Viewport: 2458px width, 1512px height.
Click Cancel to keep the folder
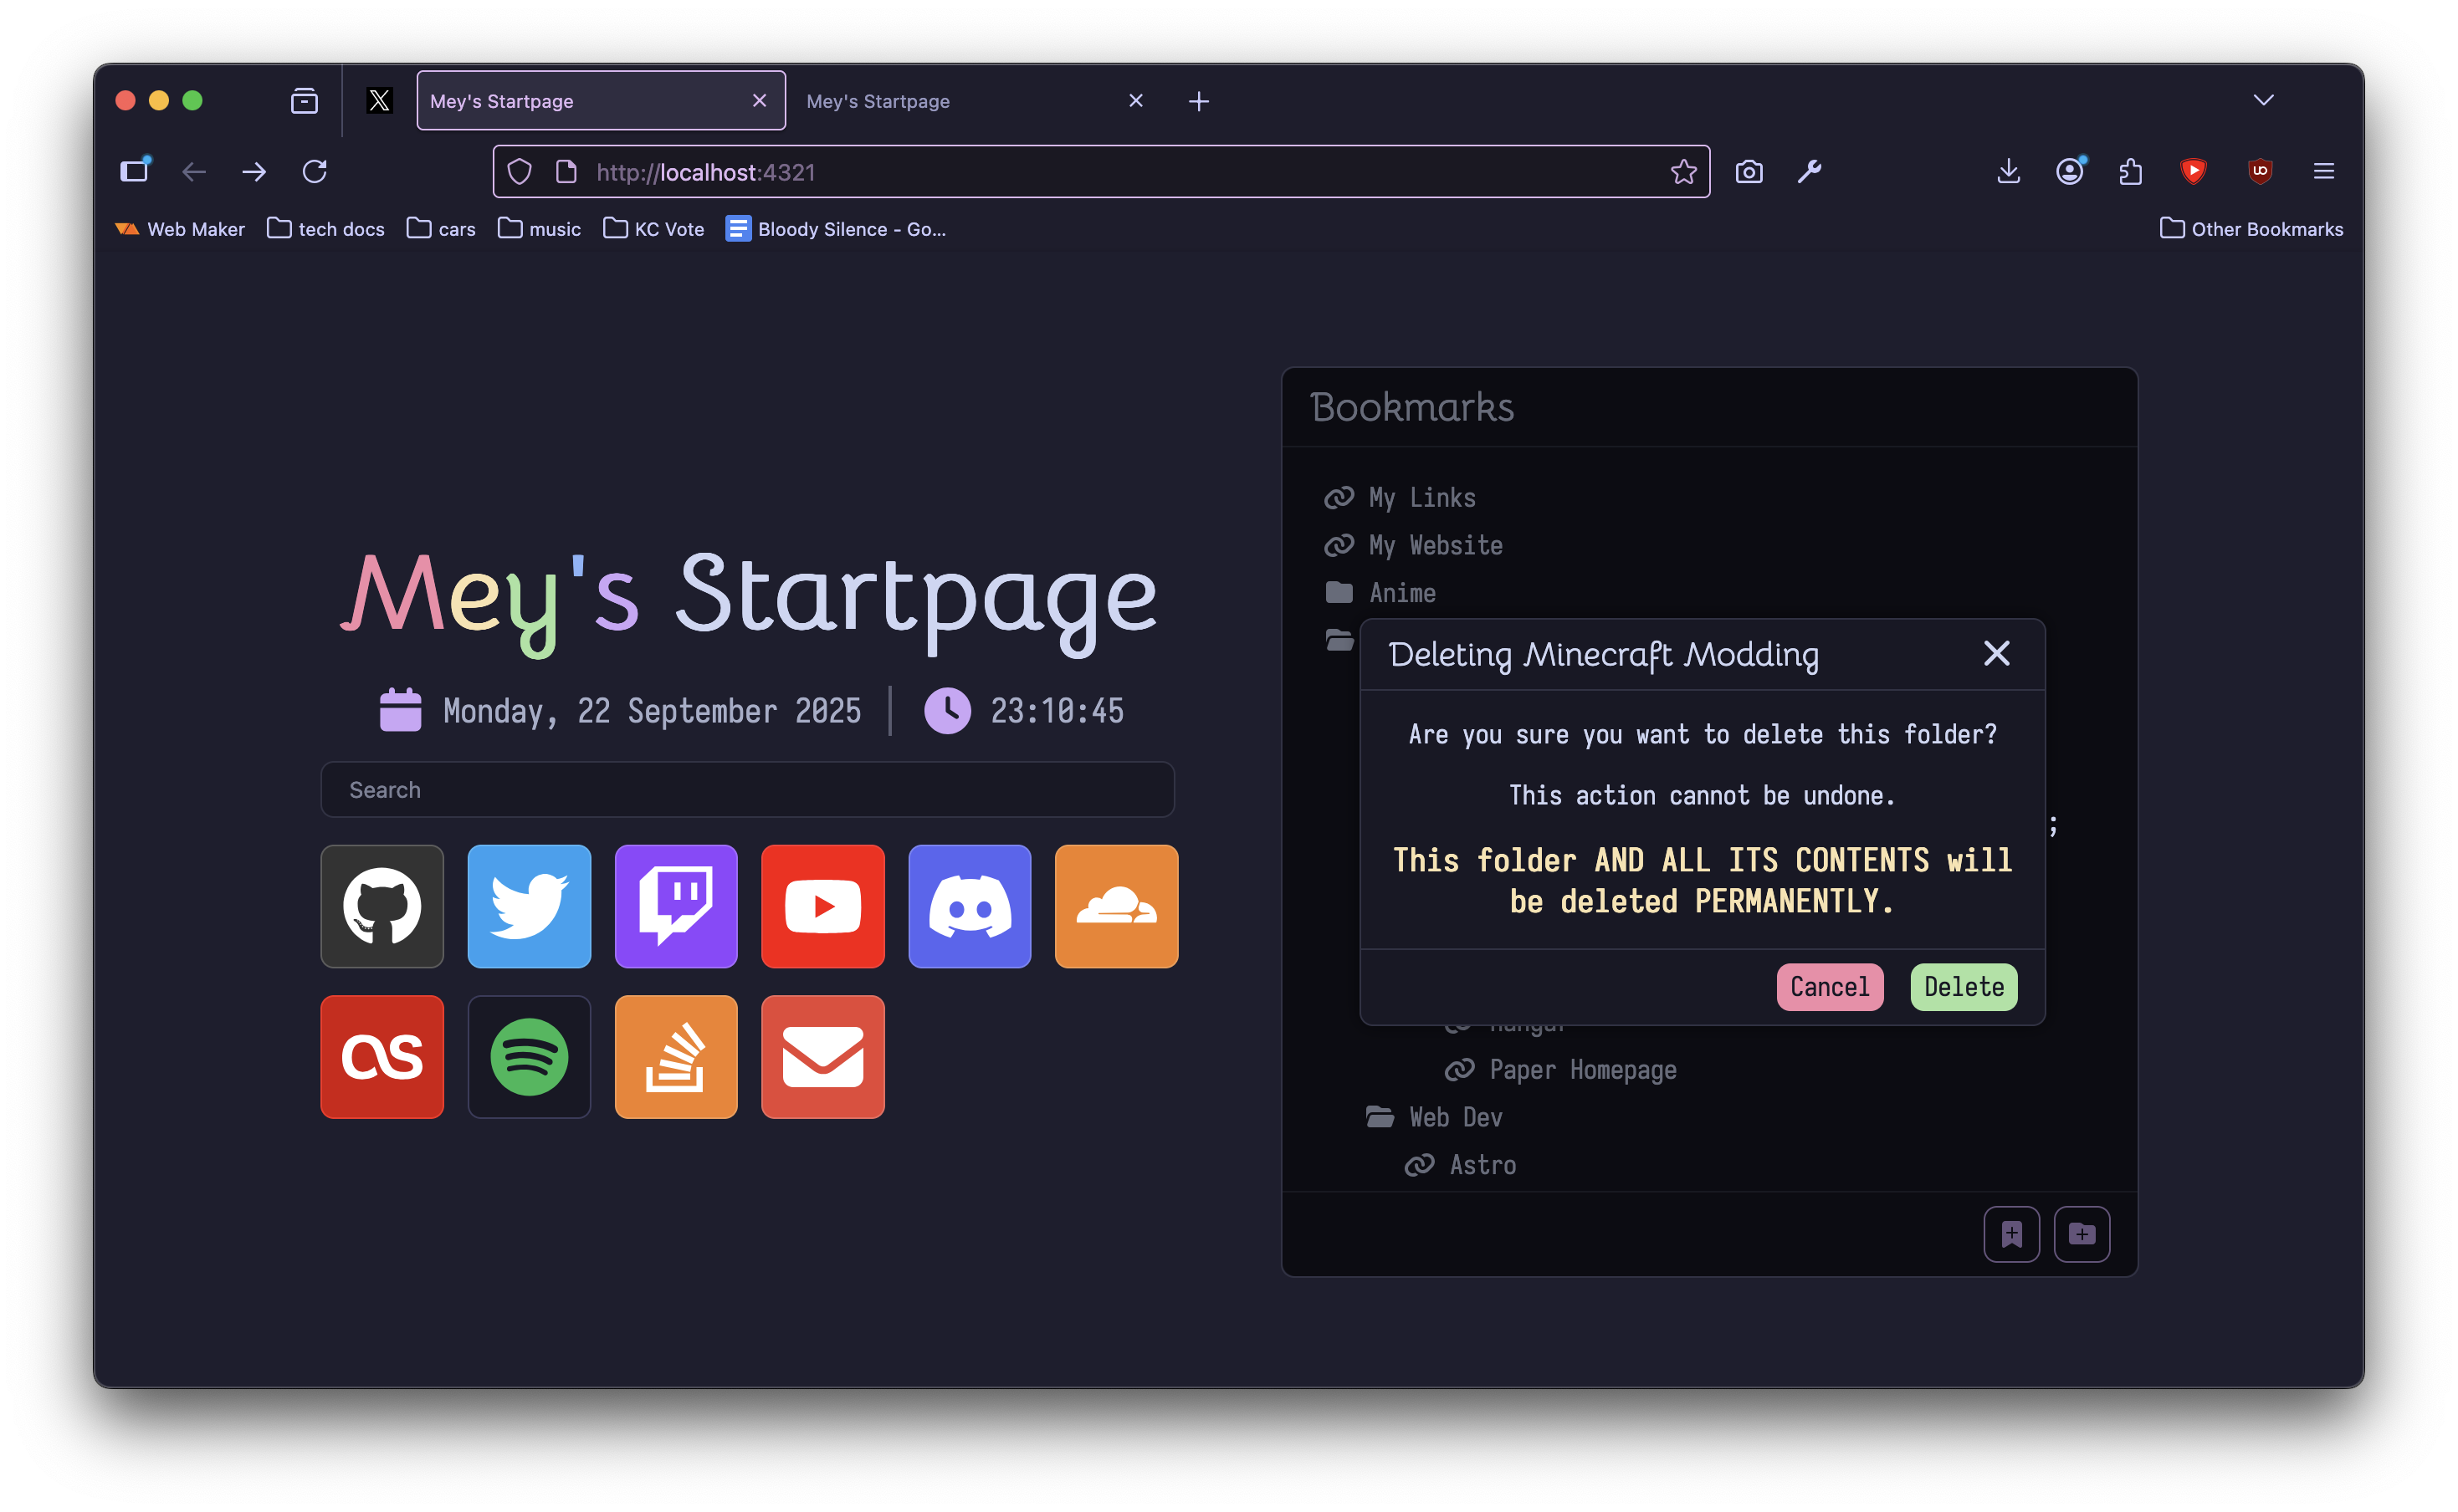[1829, 987]
